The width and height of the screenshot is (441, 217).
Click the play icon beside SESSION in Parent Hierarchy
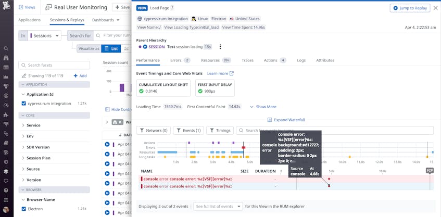tap(145, 47)
